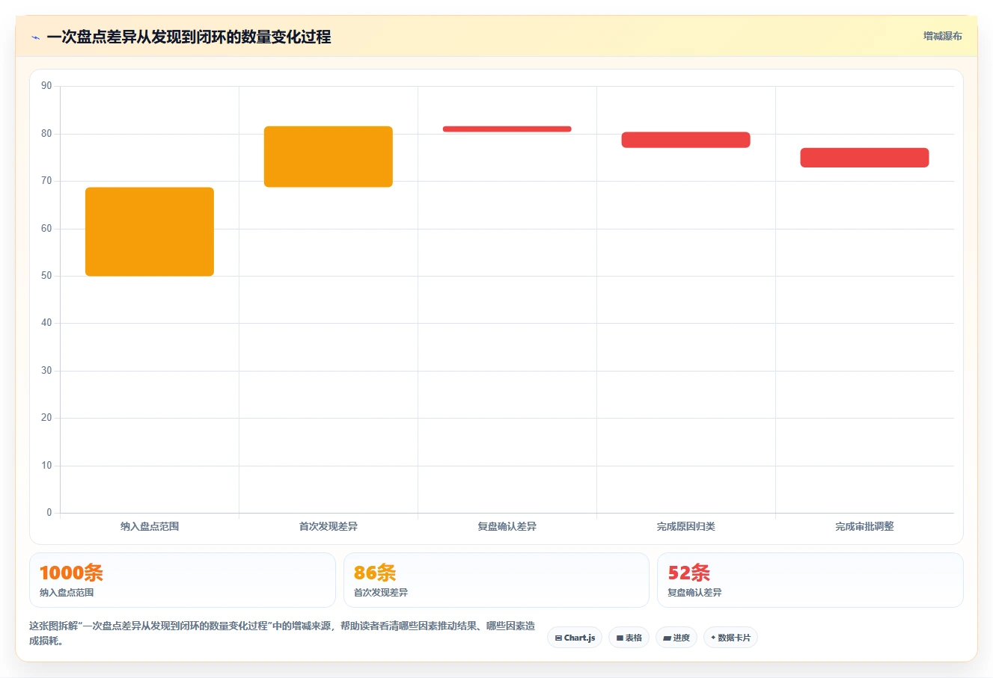Image resolution: width=993 pixels, height=678 pixels.
Task: Click x-axis label 首次发现差异
Action: click(329, 526)
